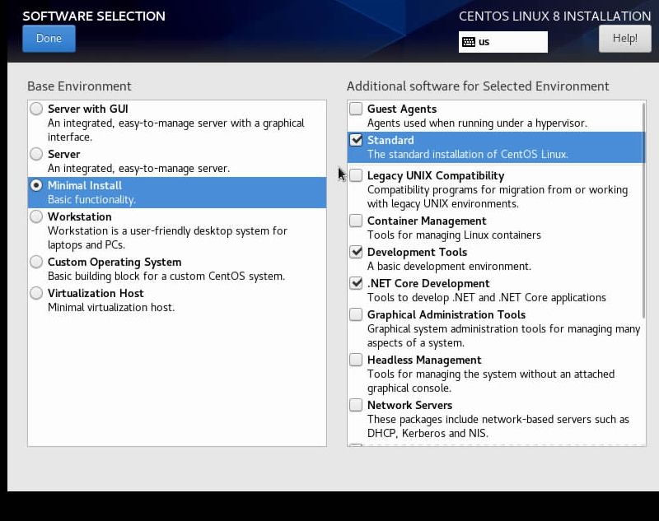The width and height of the screenshot is (659, 521).
Task: Pick the Virtualization Host option
Action: pyautogui.click(x=36, y=293)
